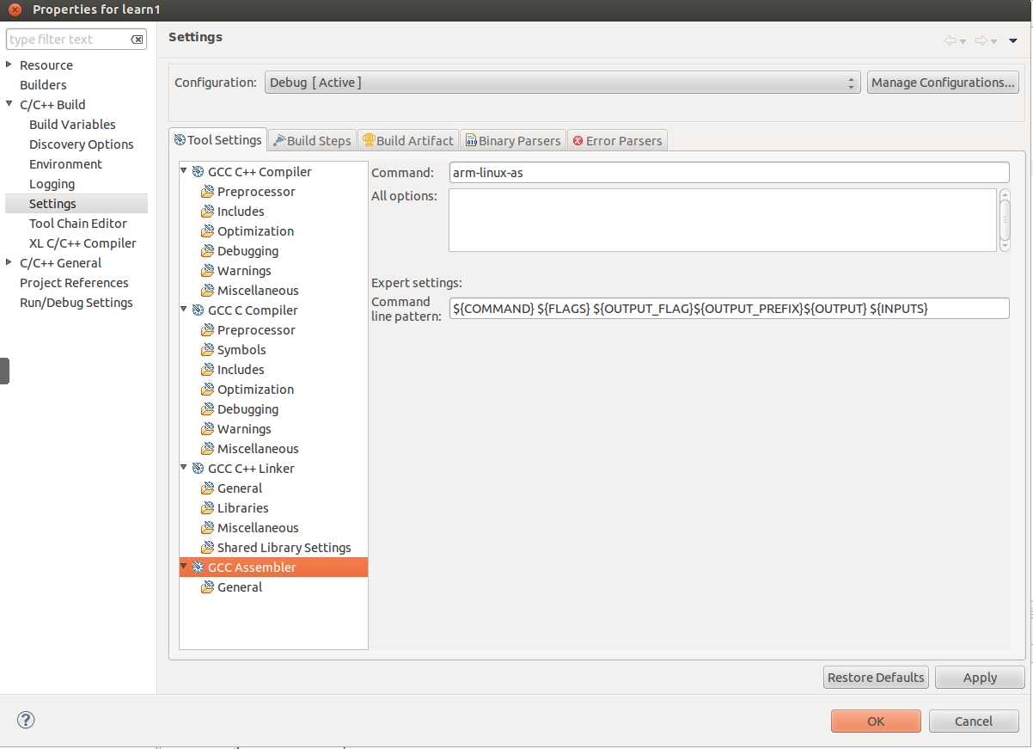Click the Help question mark icon

click(26, 721)
